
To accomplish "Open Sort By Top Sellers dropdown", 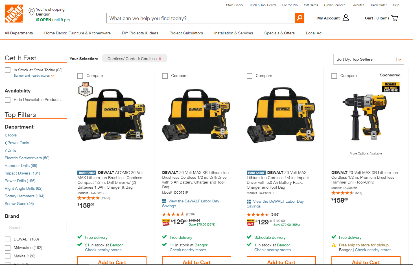I will tap(369, 59).
